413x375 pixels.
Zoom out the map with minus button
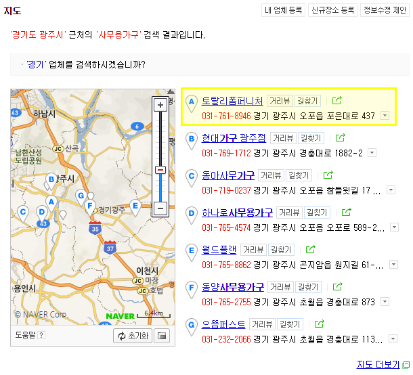tap(160, 208)
